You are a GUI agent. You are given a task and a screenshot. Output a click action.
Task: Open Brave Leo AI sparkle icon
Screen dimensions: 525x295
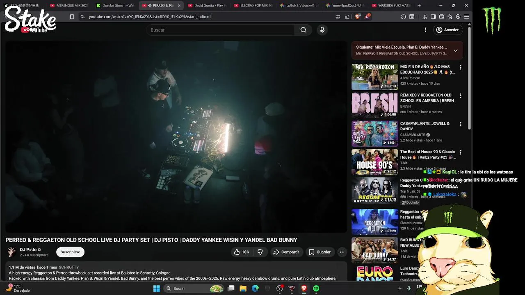pyautogui.click(x=450, y=17)
